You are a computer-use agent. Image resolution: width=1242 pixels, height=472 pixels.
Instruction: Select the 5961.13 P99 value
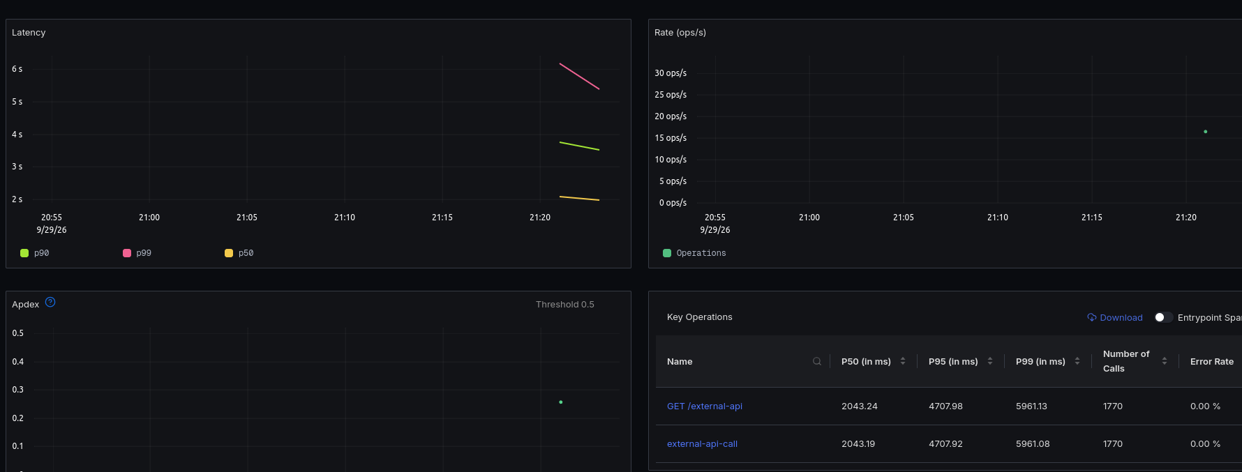coord(1031,406)
